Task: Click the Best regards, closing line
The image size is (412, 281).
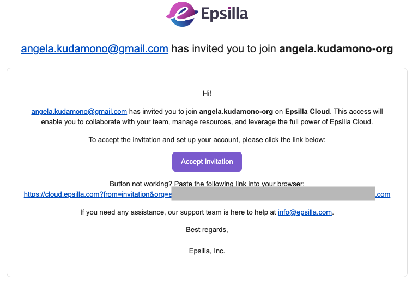Action: (207, 230)
